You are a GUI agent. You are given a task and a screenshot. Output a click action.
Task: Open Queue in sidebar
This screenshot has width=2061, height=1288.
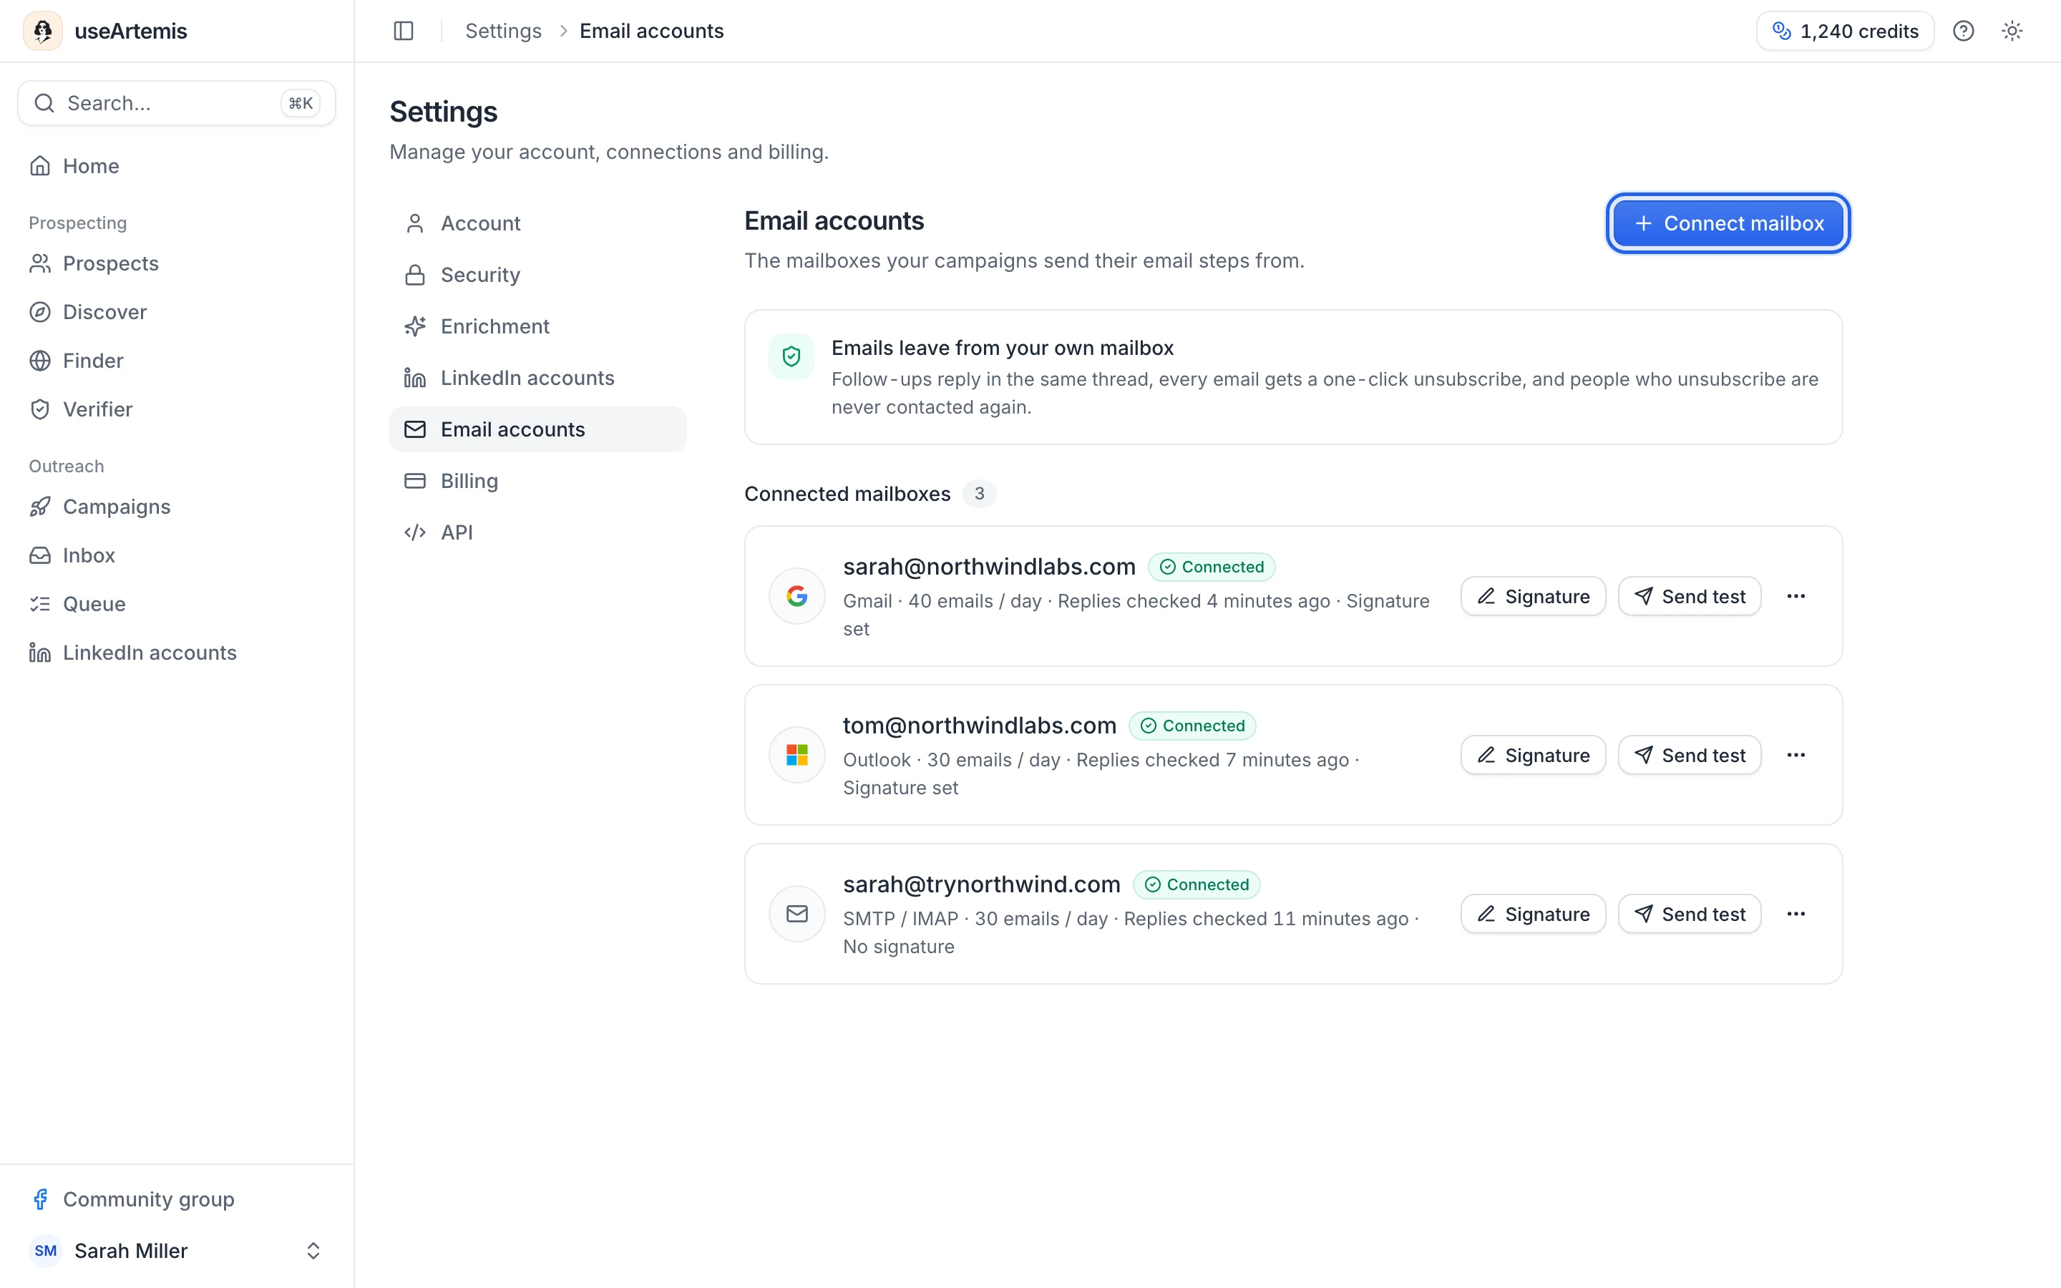tap(176, 604)
